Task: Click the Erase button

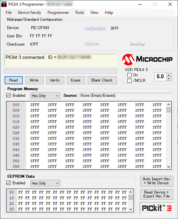Action: (76, 80)
